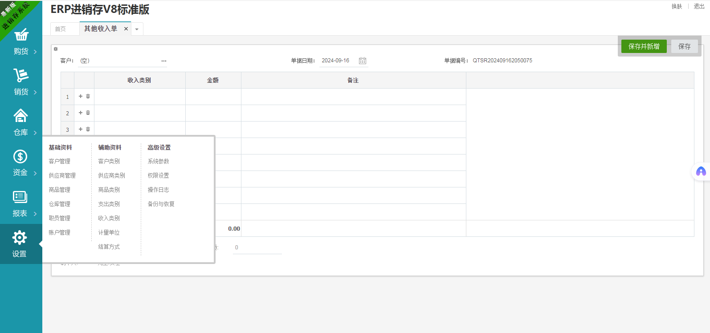Image resolution: width=710 pixels, height=333 pixels.
Task: Click the table column settings gear icon
Action: (56, 49)
